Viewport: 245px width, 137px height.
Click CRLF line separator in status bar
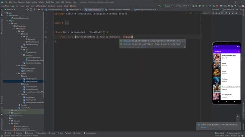click(x=222, y=136)
